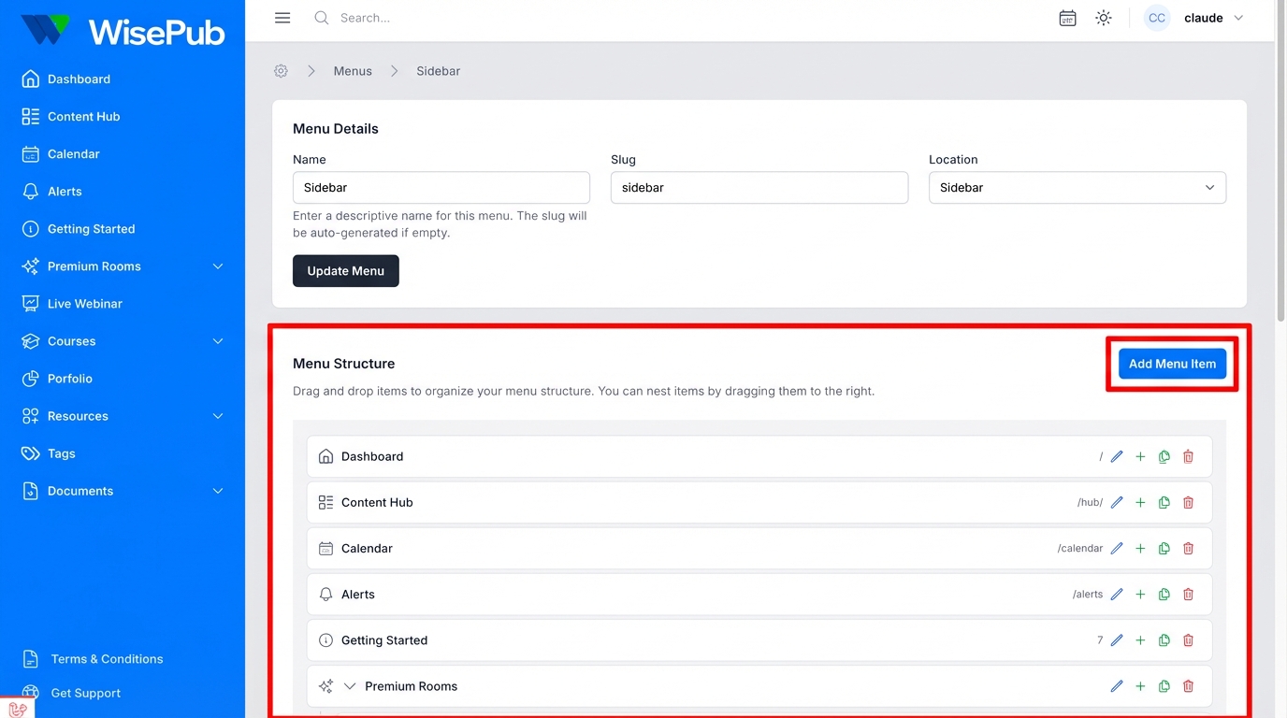Open the Location dropdown

1077,188
